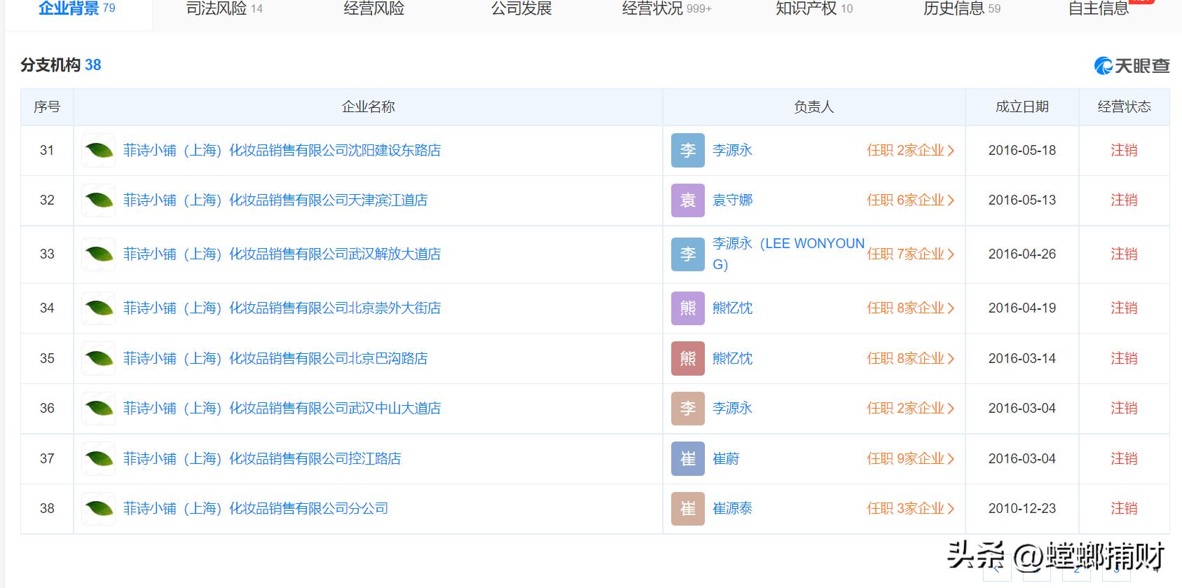Open 李源永 profile in row 31
This screenshot has width=1182, height=588.
pyautogui.click(x=732, y=150)
